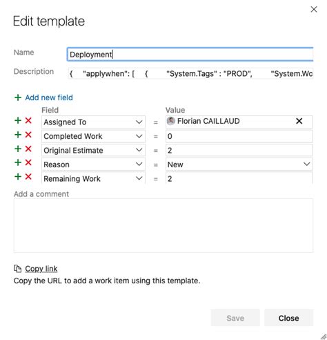This screenshot has height=340, width=327.
Task: Insert a field at the Original Estimate row
Action: pyautogui.click(x=18, y=149)
